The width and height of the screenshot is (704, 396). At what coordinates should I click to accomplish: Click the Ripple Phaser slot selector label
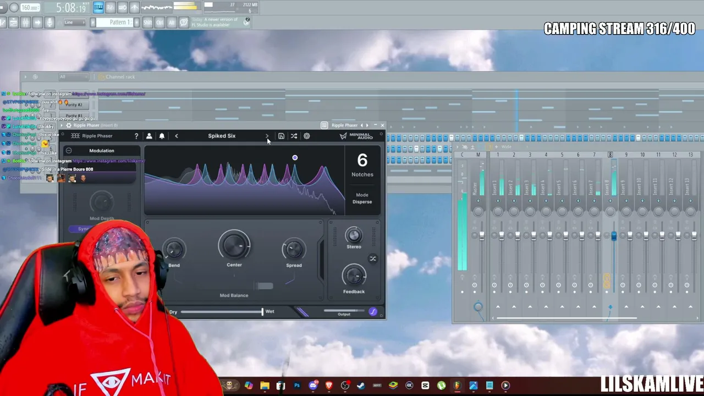344,125
